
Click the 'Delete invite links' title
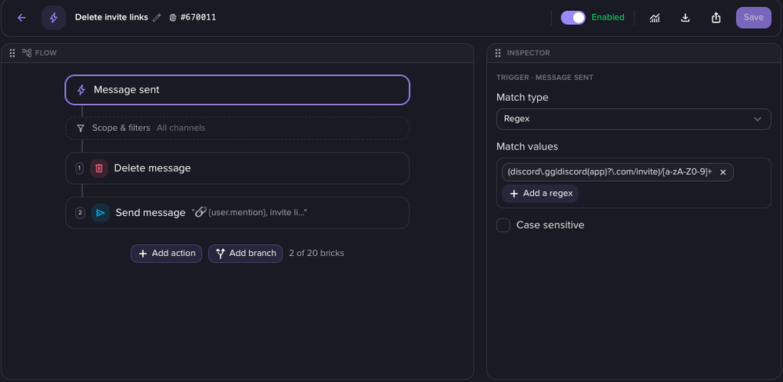pyautogui.click(x=111, y=17)
